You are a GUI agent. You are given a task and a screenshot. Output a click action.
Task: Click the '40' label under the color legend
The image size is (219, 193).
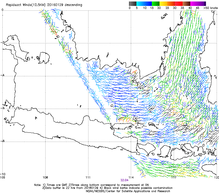[x=190, y=8]
